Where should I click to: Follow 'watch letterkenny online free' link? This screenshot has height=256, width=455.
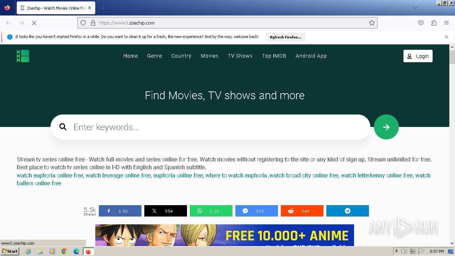[377, 175]
